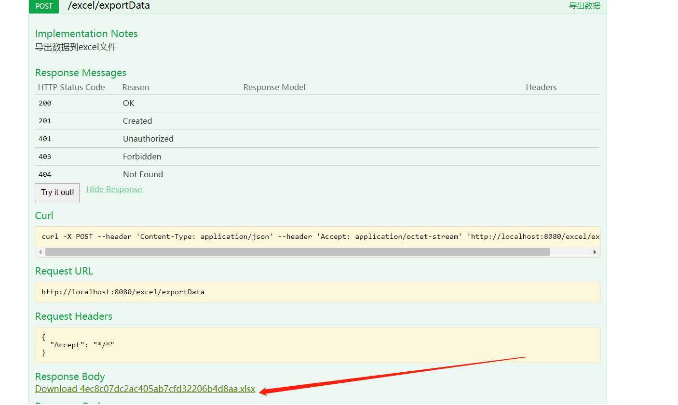Screen dimensions: 678x405
Task: Download the 4ec8c07dc2ac405ab7cfd32206b4d8aa.xlsx file
Action: [x=145, y=389]
